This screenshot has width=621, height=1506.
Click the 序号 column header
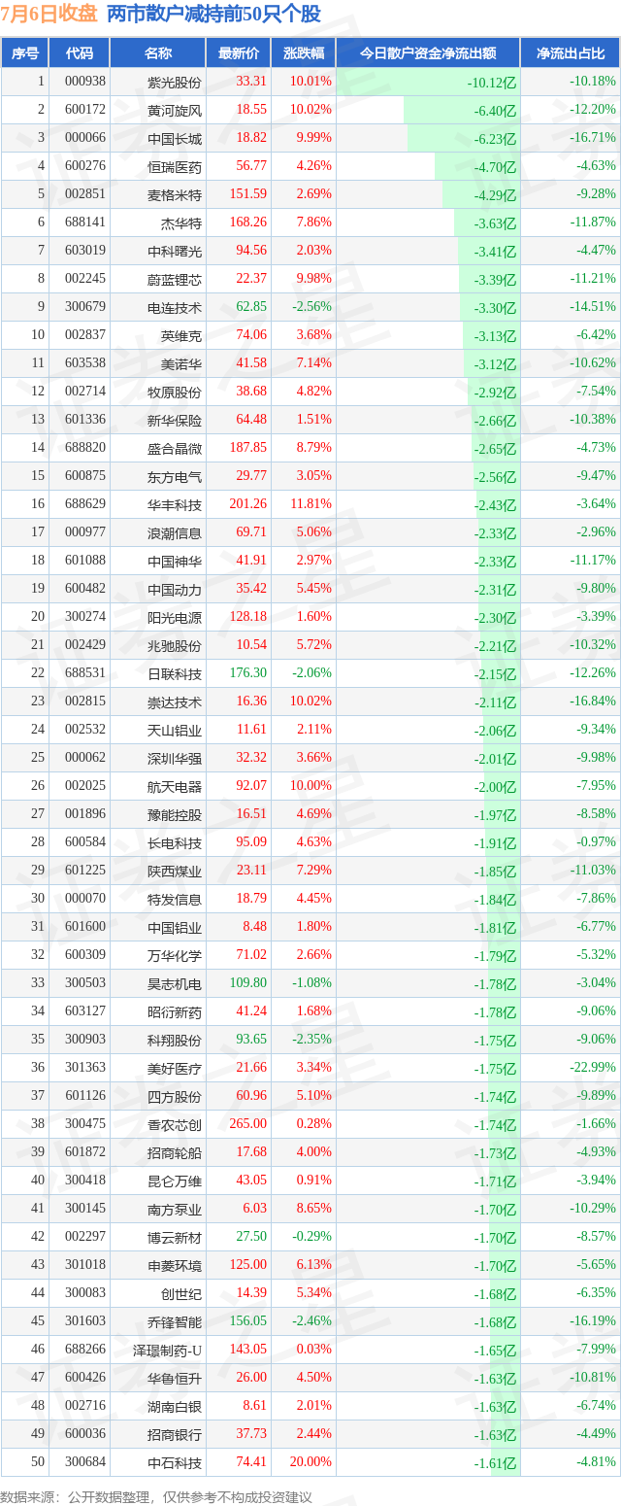pos(25,53)
